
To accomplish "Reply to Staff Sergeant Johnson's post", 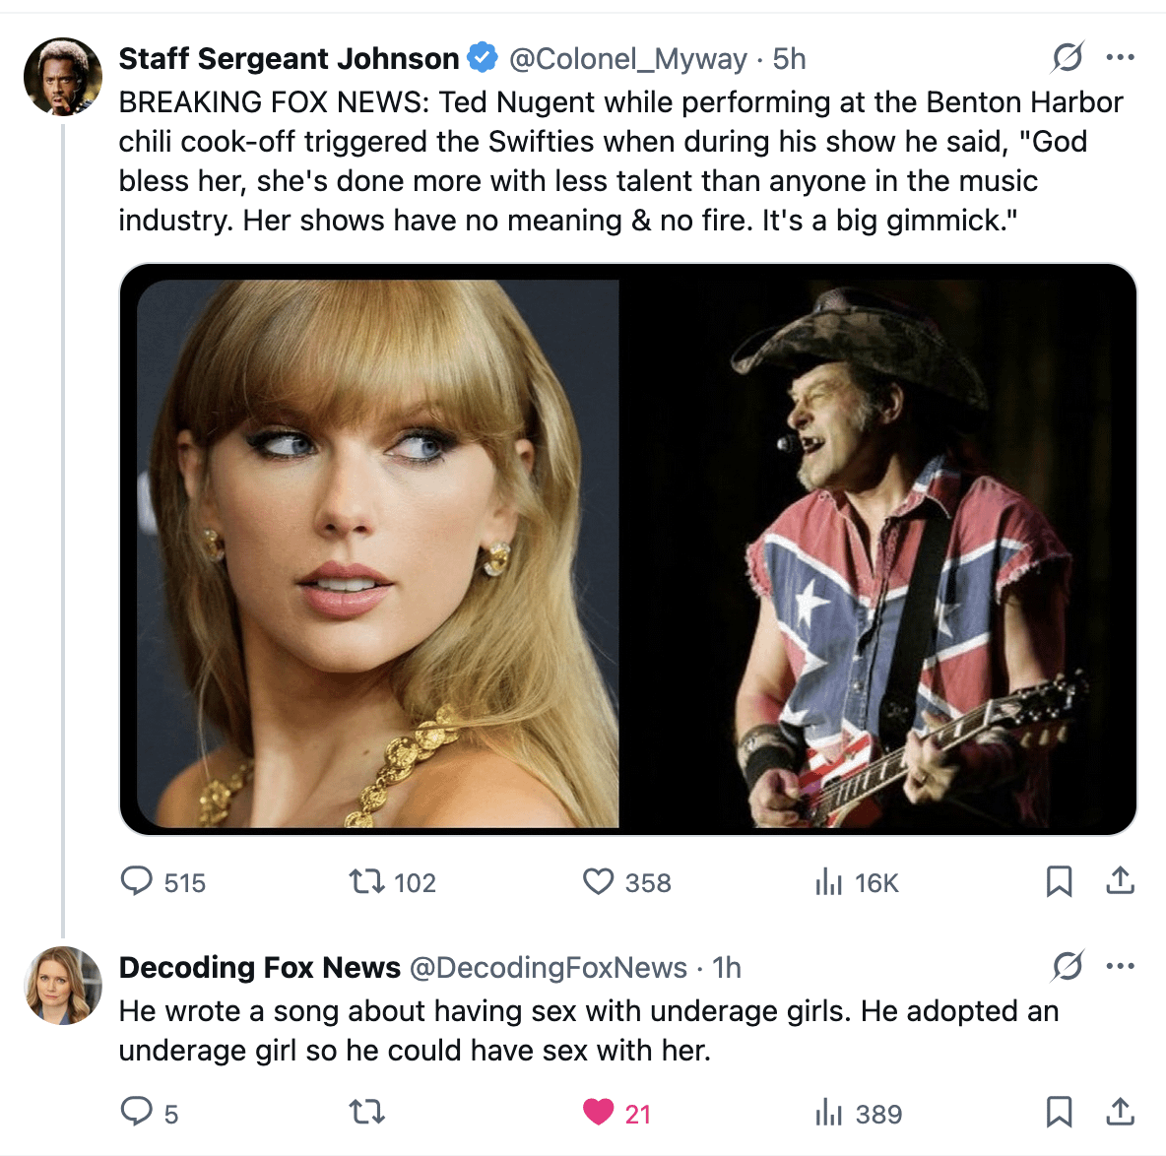I will point(137,880).
